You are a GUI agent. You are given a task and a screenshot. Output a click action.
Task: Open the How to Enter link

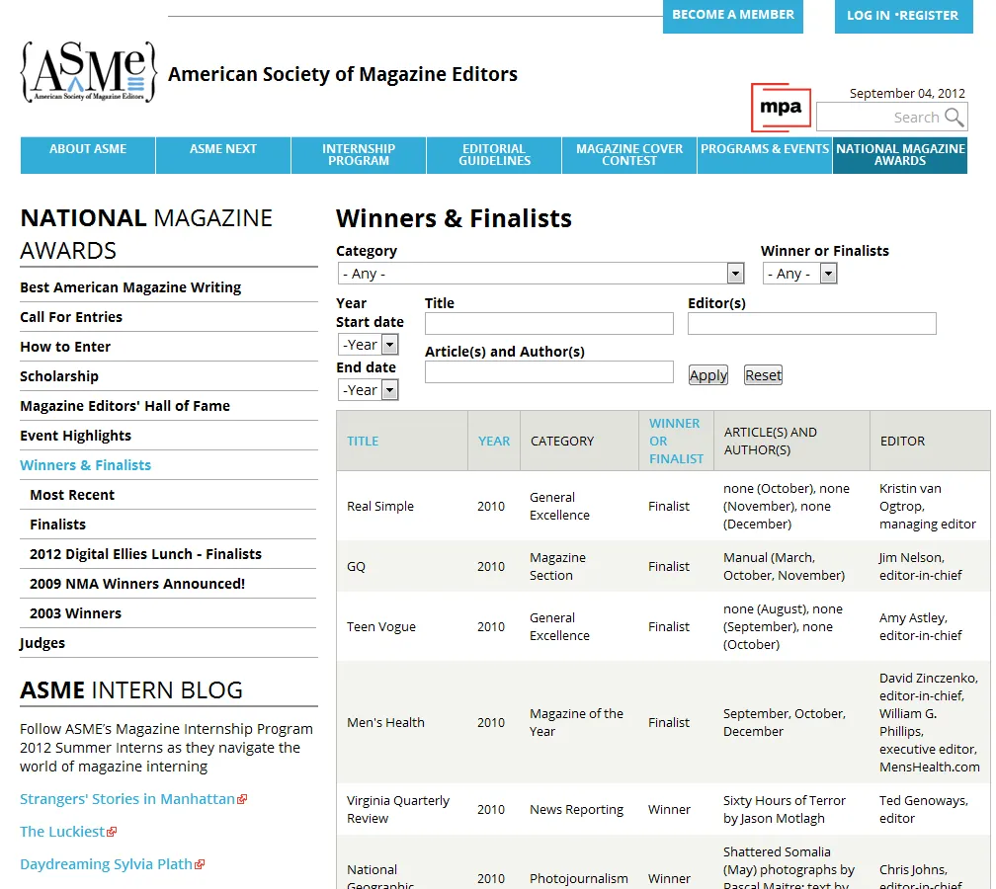tap(65, 347)
